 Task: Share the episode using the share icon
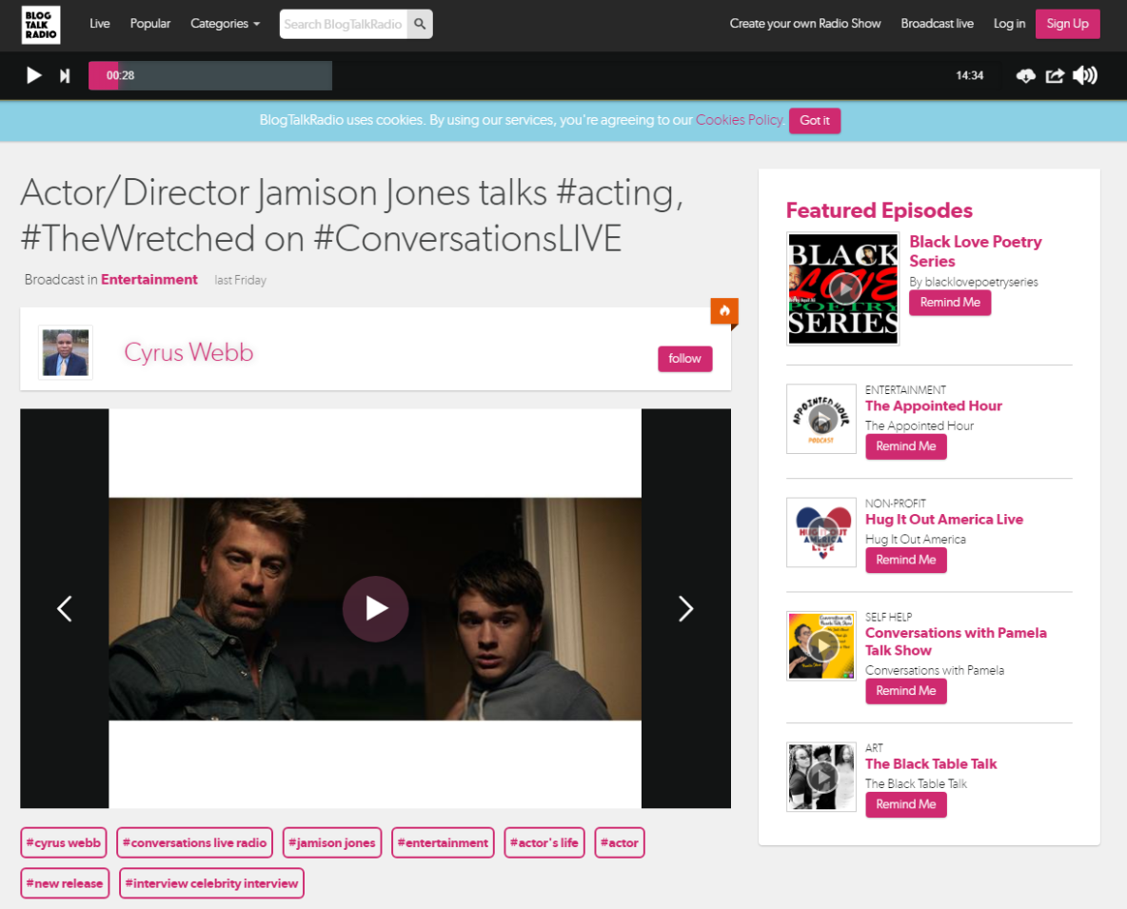(x=1055, y=75)
